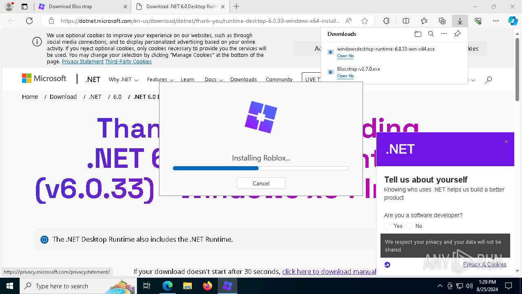Open File Explorer from taskbar
The width and height of the screenshot is (522, 294).
(187, 286)
